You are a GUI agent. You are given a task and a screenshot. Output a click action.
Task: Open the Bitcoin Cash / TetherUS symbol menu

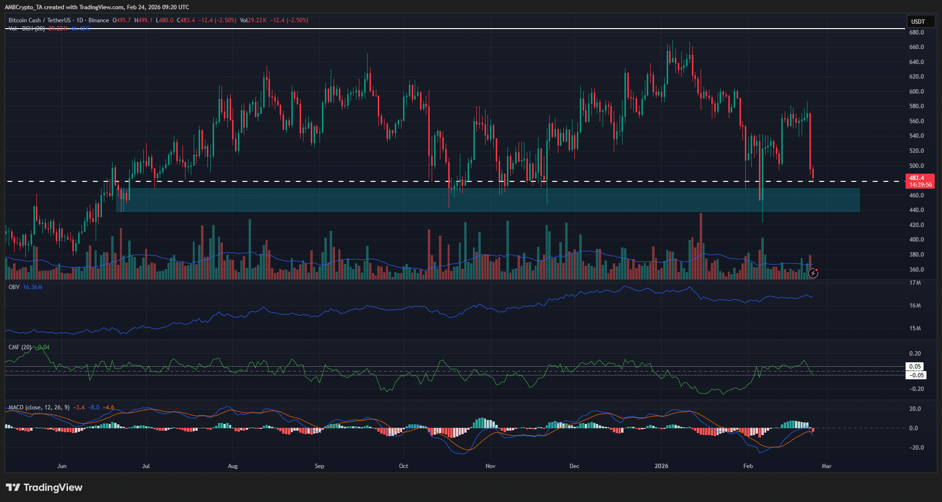tap(39, 20)
